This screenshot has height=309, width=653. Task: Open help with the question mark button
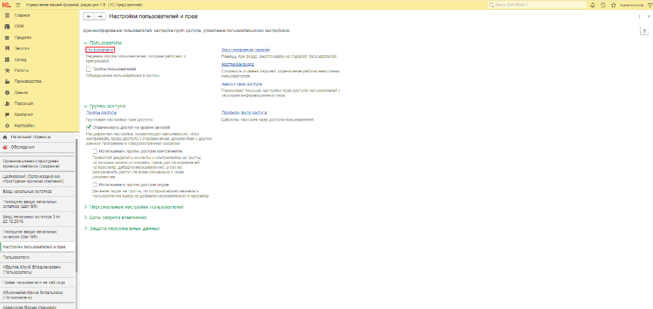645,31
